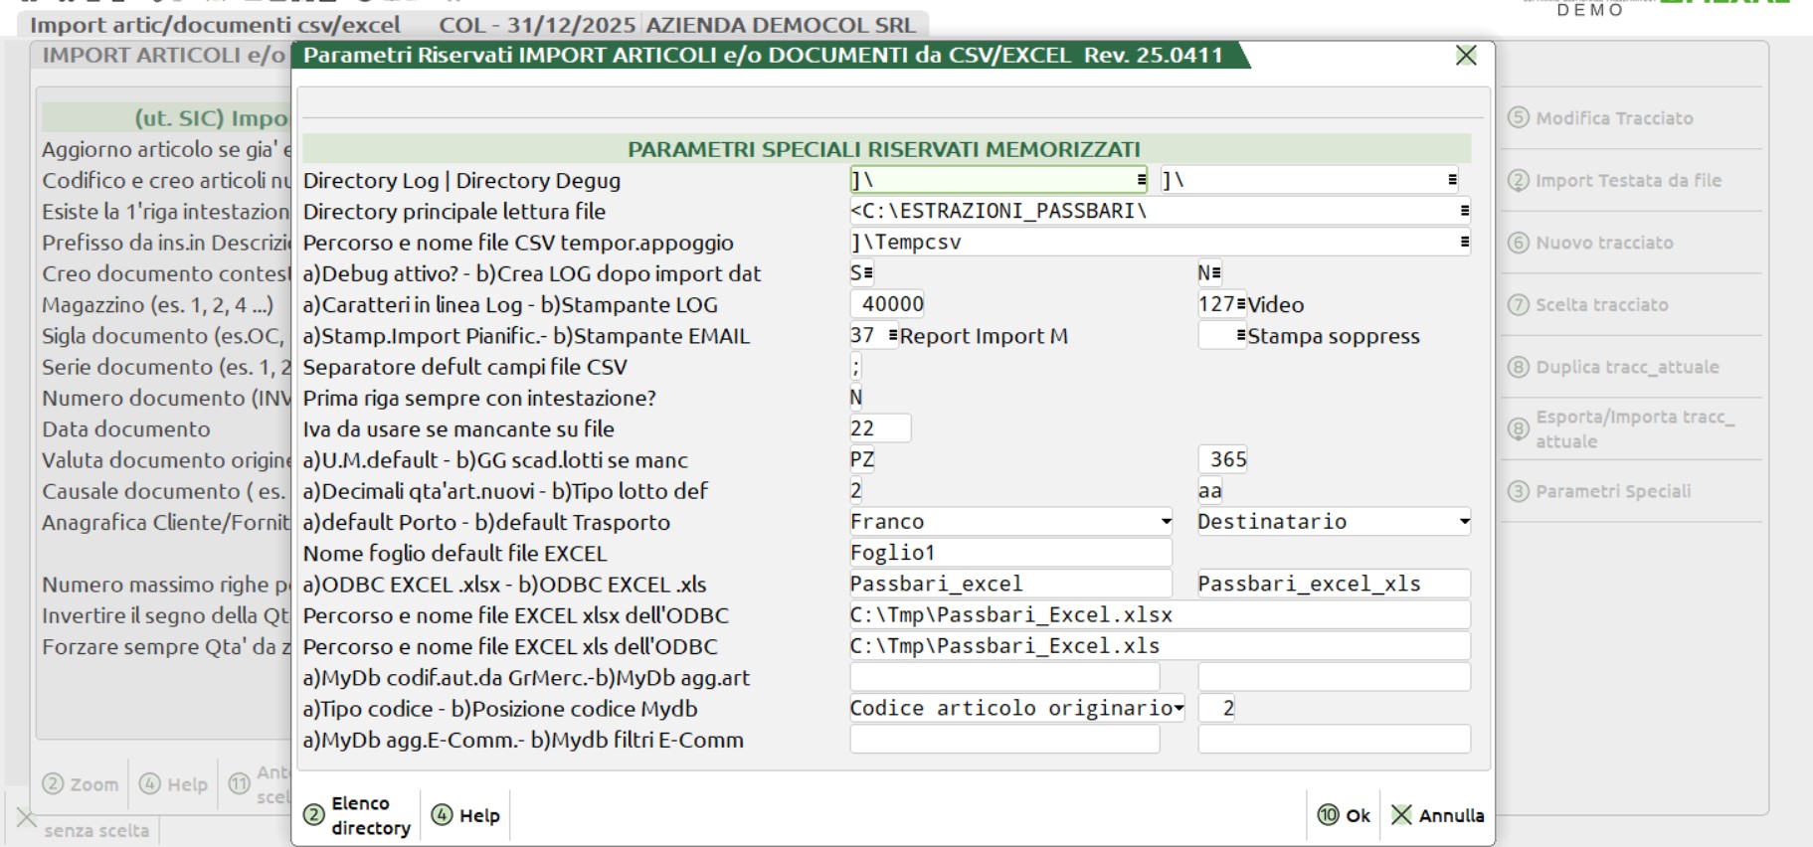Open Help in the parameters dialog
Image resolution: width=1813 pixels, height=847 pixels.
point(465,815)
